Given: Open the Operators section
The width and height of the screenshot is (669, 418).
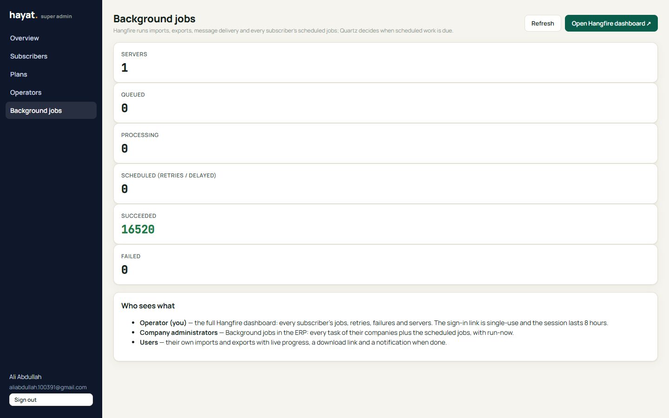Looking at the screenshot, I should (51, 92).
